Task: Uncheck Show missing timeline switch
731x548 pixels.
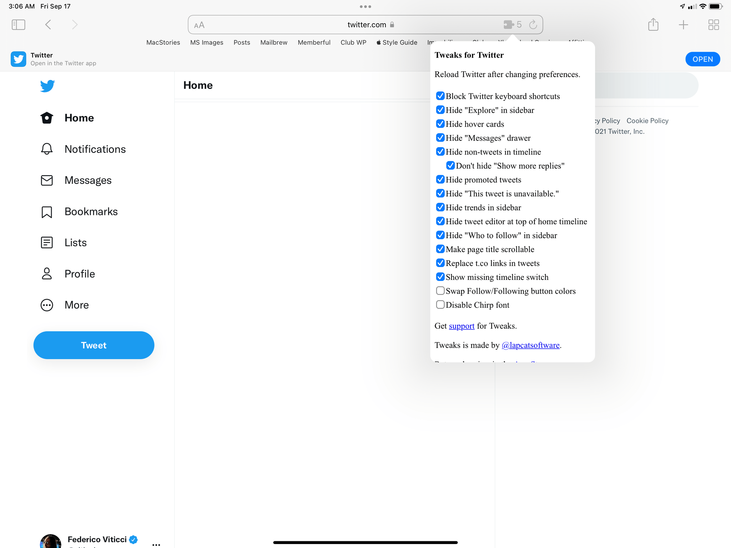Action: pos(440,277)
